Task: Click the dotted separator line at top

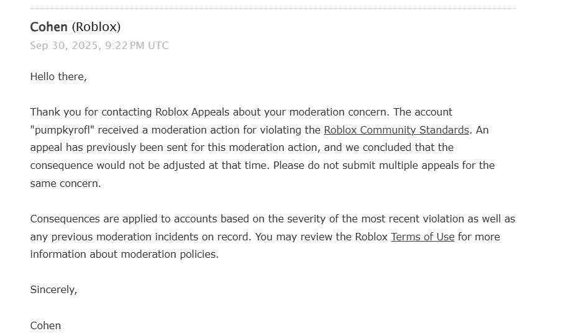Action: click(x=273, y=8)
